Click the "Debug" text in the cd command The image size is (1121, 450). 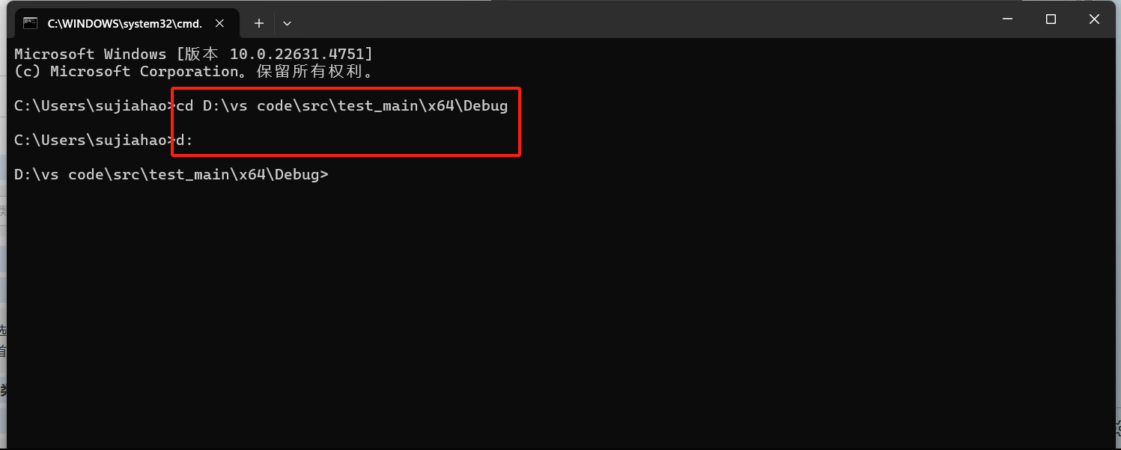pos(485,106)
